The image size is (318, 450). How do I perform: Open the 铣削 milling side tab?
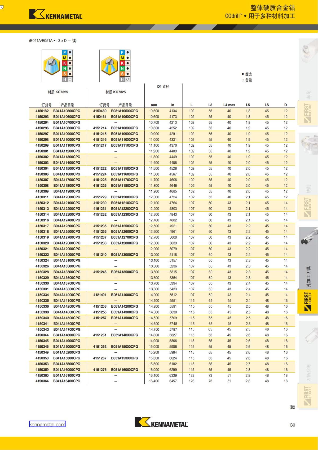pos(308,164)
